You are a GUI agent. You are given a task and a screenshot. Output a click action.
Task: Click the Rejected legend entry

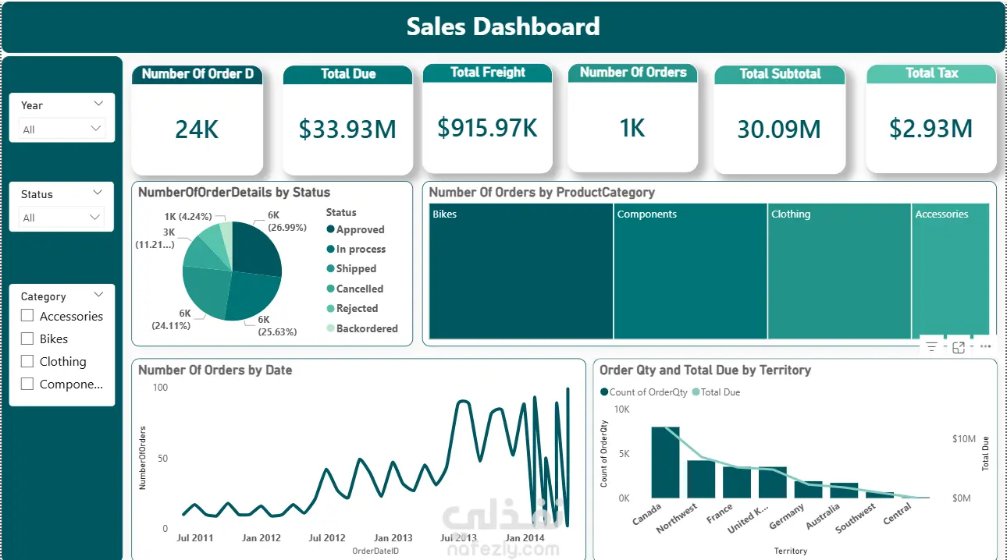pos(352,308)
